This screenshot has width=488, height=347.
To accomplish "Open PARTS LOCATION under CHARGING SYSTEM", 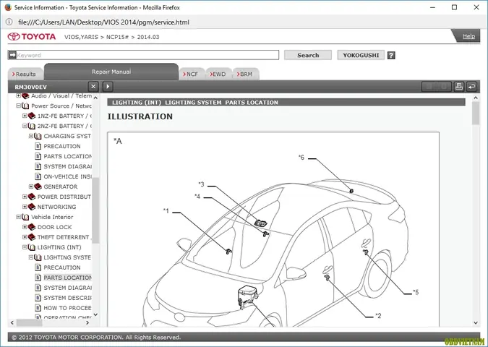I will point(67,156).
